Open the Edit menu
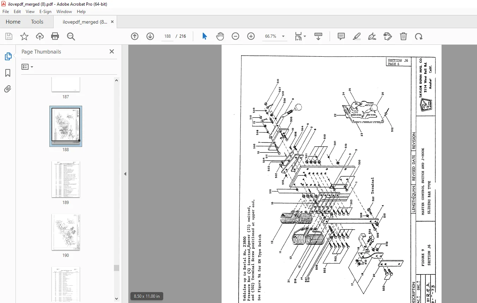Viewport: 477px width, 303px height. (17, 12)
